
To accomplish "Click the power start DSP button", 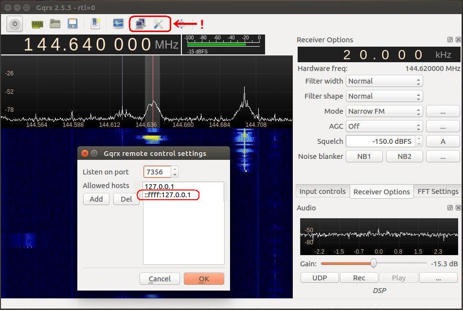I will (15, 24).
